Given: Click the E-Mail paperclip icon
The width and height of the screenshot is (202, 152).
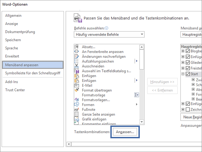Looking at the screenshot, I should click(76, 85).
